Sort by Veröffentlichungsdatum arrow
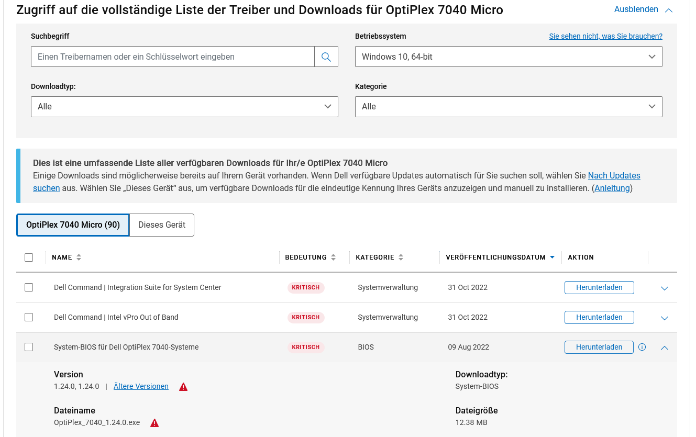The image size is (696, 437). pyautogui.click(x=552, y=257)
